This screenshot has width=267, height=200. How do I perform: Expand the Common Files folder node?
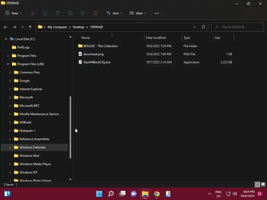pyautogui.click(x=10, y=72)
